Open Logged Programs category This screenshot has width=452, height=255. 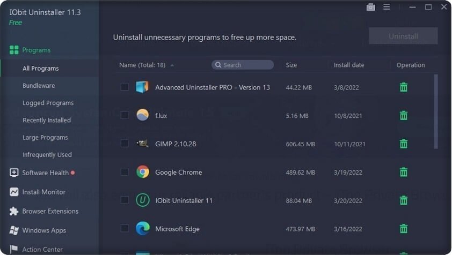coord(48,103)
